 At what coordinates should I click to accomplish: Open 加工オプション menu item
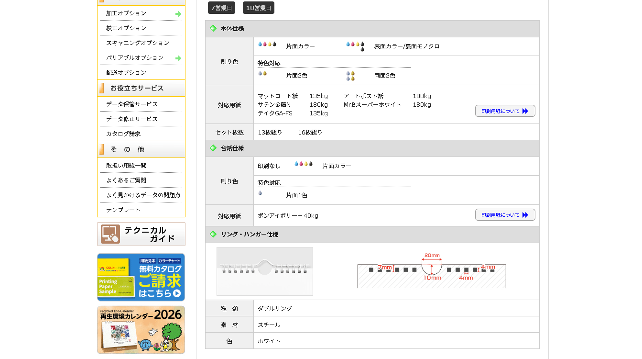[x=126, y=13]
